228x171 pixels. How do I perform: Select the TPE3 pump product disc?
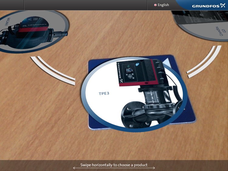(x=134, y=94)
